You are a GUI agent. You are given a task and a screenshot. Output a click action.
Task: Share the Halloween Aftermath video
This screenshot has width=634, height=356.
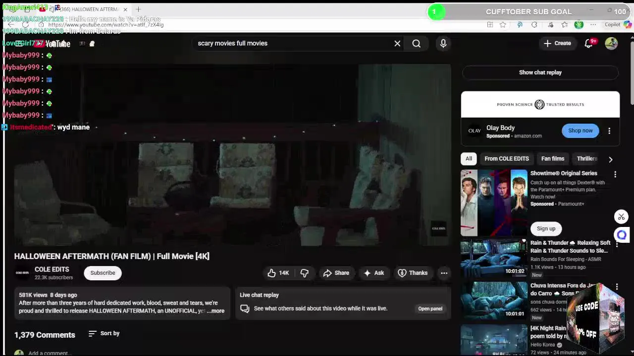point(336,273)
